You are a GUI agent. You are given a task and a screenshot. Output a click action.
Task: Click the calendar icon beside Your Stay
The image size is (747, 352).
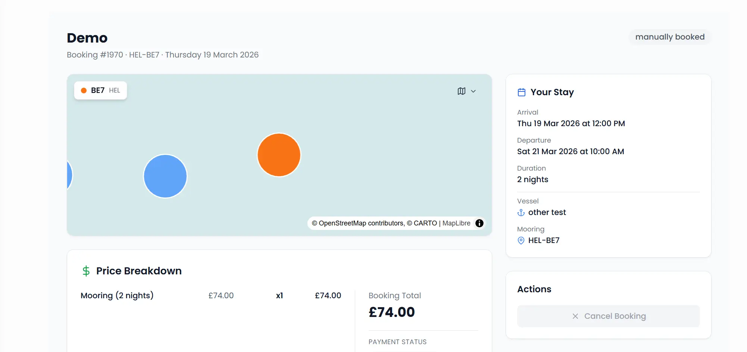pyautogui.click(x=522, y=91)
